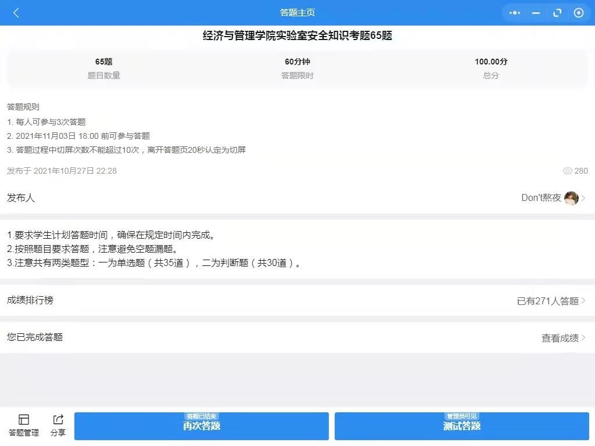This screenshot has width=595, height=446.
Task: Expand publisher details chevron beside avatar
Action: [x=583, y=198]
